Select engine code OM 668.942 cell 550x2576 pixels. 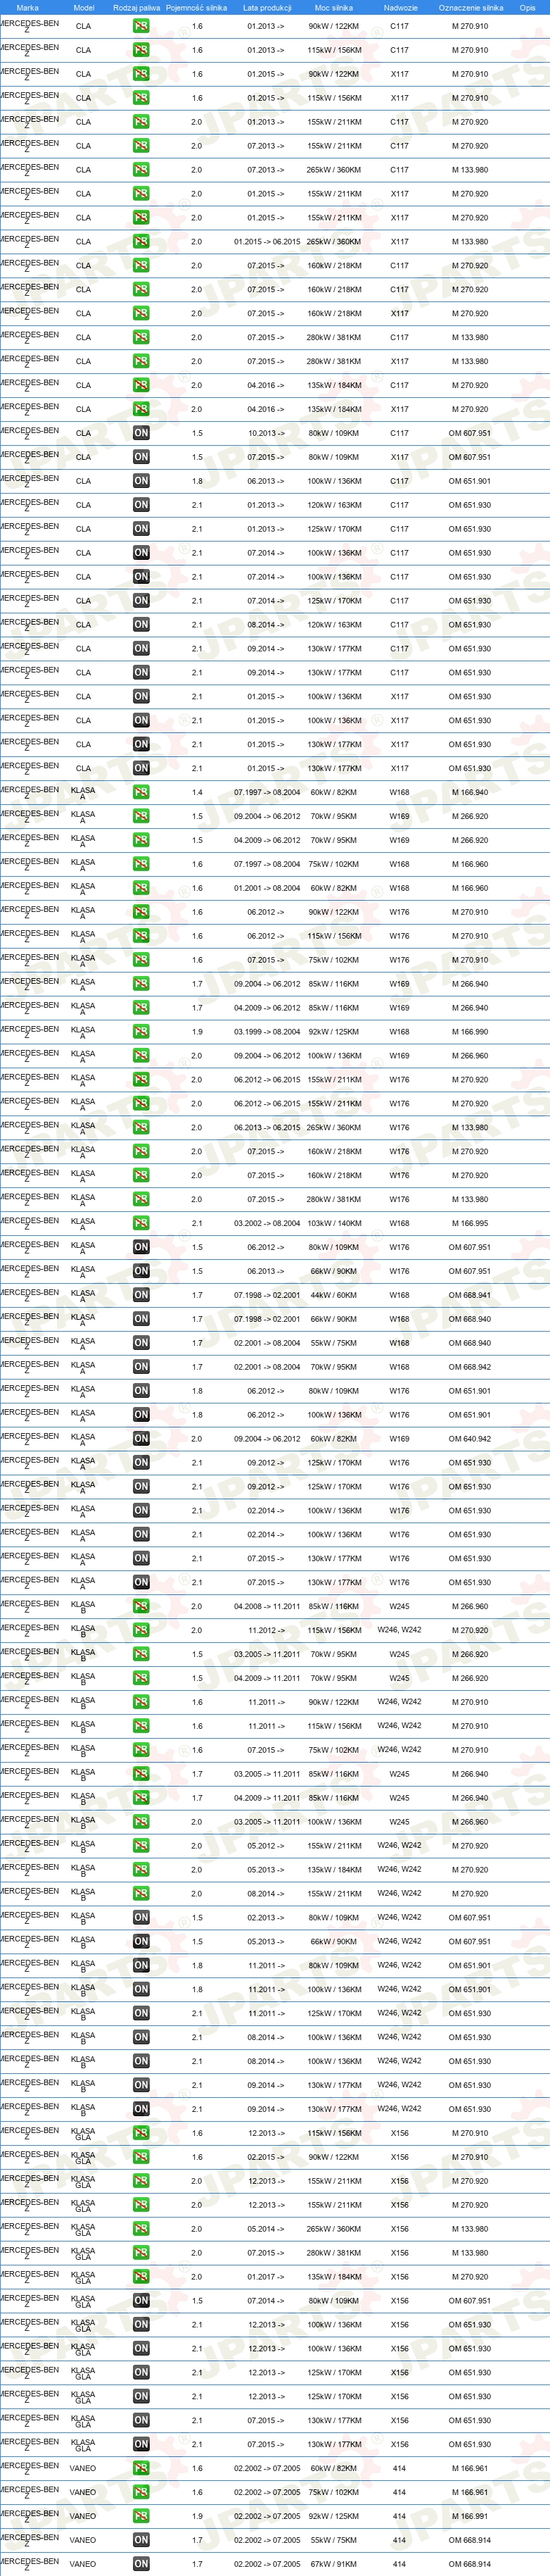[x=469, y=1367]
